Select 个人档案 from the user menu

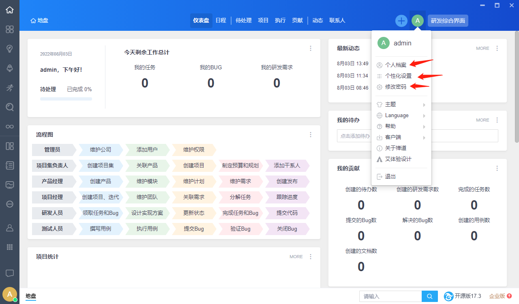pyautogui.click(x=395, y=65)
